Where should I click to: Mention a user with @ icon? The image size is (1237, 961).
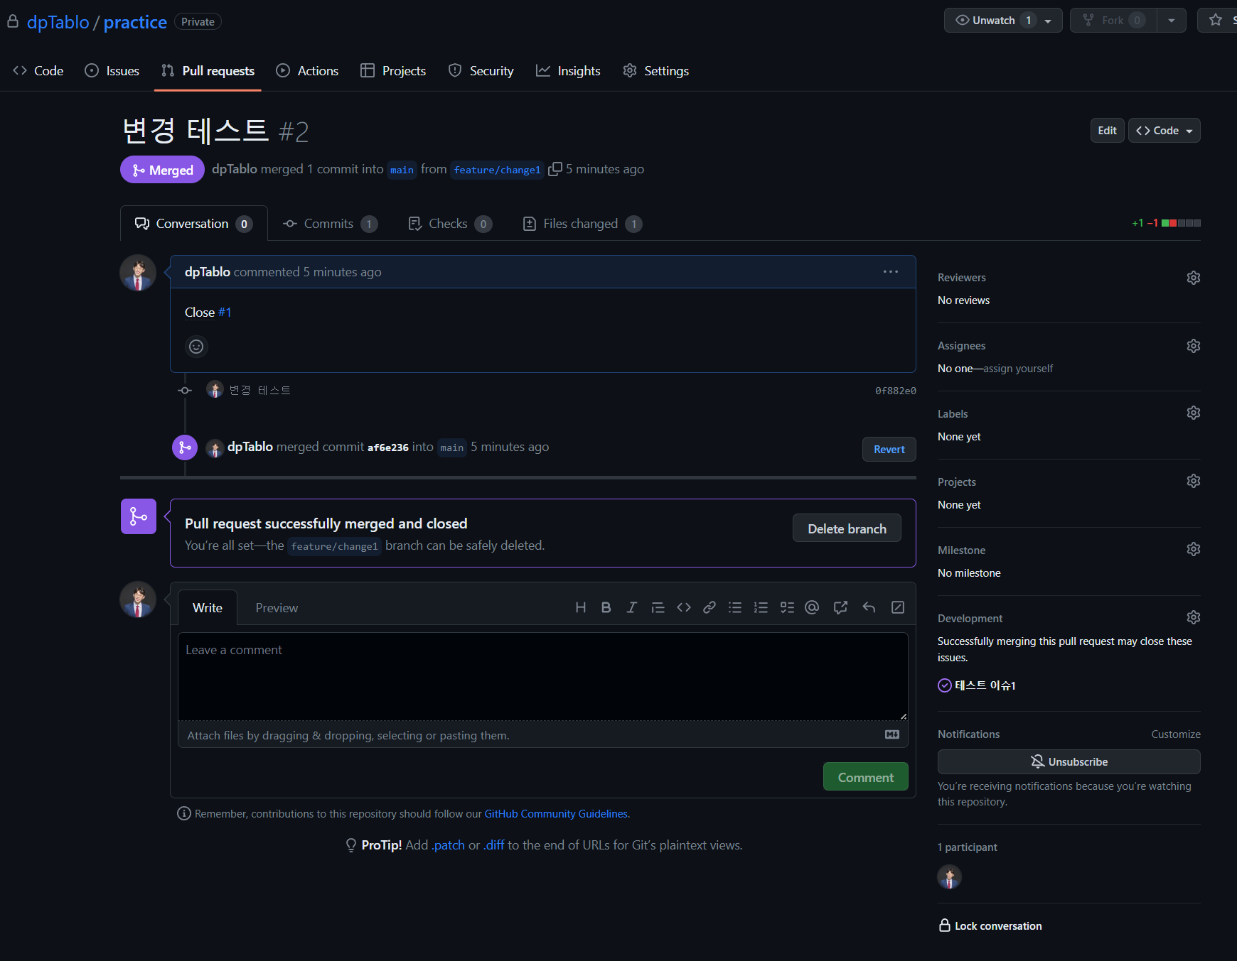click(812, 607)
